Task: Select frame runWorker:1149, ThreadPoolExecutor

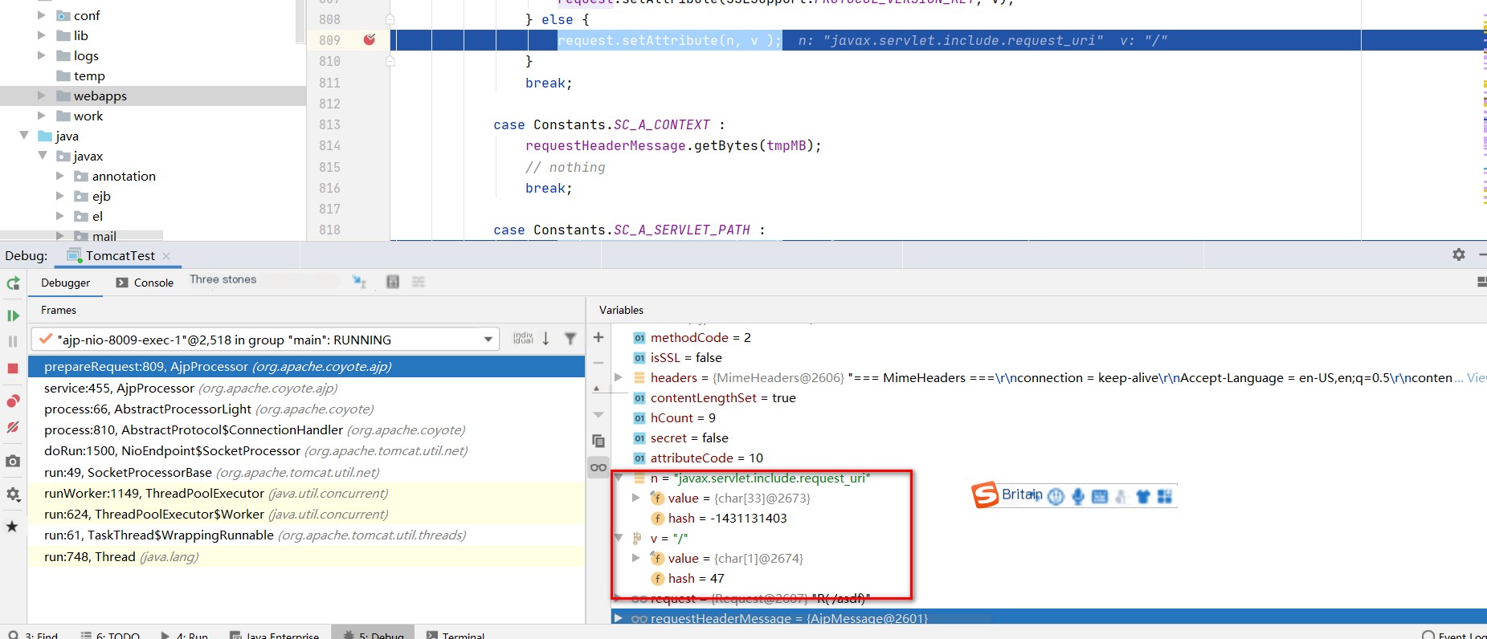Action: [306, 493]
